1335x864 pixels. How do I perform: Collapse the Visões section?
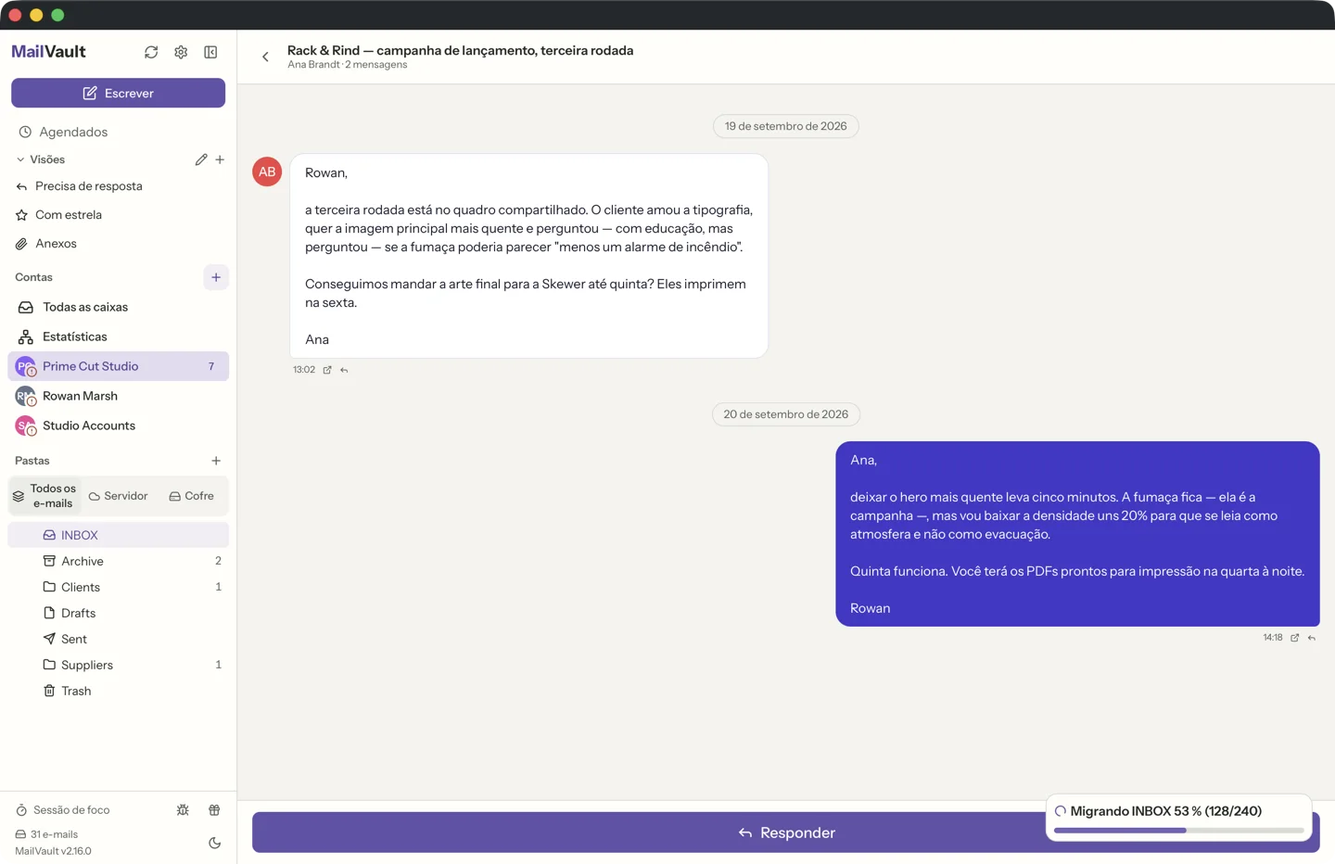[x=40, y=159]
